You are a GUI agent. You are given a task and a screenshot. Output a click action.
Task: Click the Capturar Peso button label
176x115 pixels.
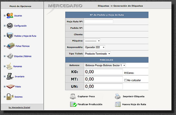(x=86, y=96)
